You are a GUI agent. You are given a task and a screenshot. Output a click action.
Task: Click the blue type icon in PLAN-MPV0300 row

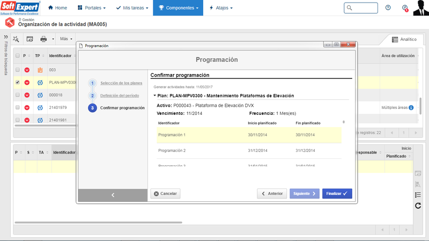[x=40, y=83]
